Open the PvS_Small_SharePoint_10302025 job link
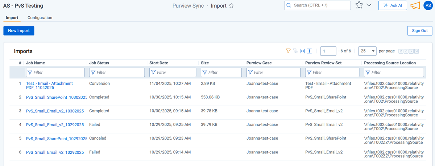This screenshot has height=166, width=435. (57, 97)
